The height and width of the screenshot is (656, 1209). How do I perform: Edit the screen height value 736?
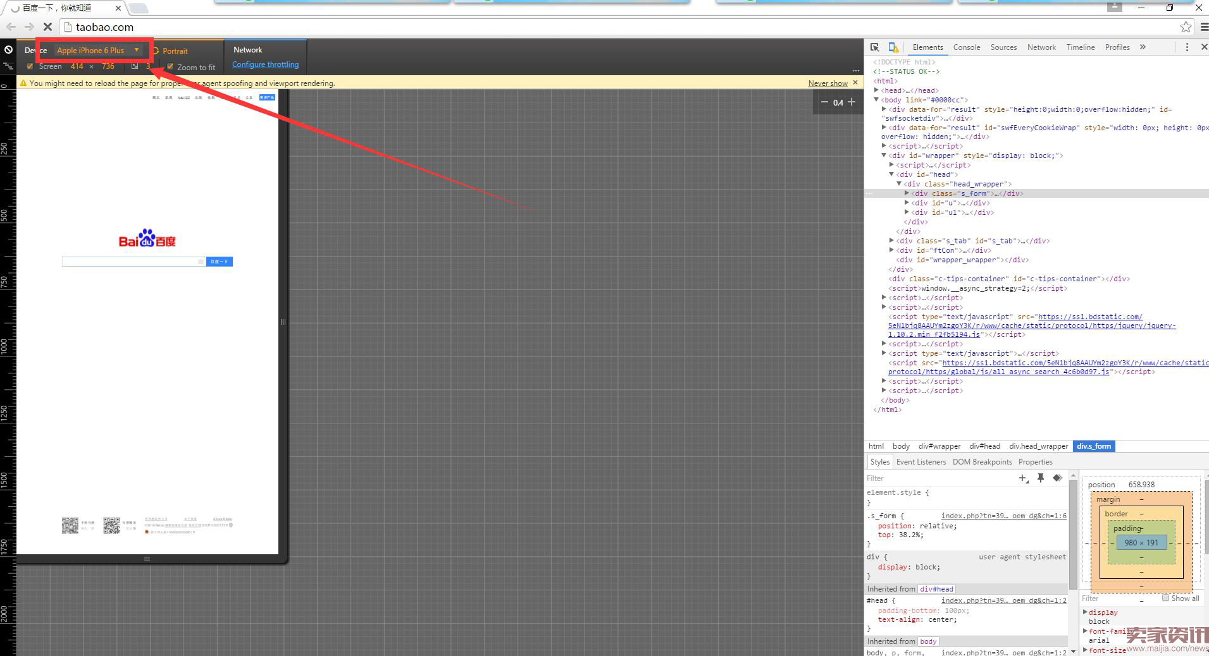tap(108, 66)
